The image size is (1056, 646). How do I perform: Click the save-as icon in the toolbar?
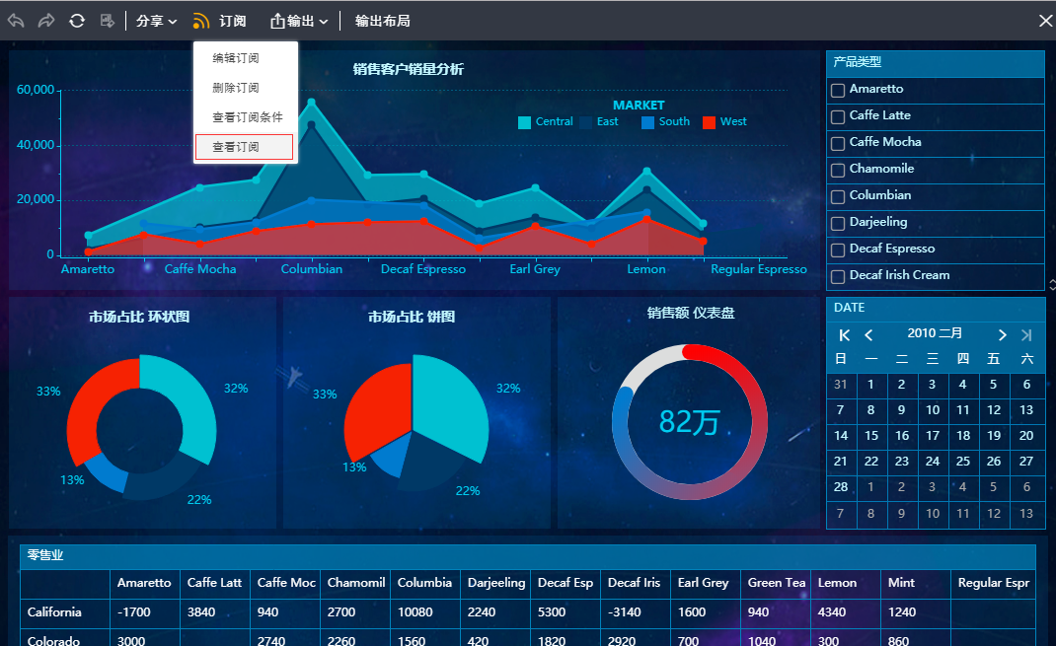point(108,21)
